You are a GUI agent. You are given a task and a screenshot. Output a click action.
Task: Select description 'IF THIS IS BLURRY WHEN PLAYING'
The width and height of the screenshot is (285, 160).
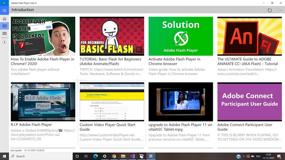249,137
